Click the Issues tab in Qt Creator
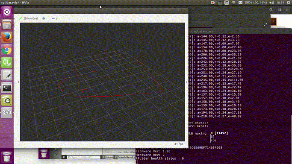Screen dimensions: 292x164 click(x=109, y=157)
